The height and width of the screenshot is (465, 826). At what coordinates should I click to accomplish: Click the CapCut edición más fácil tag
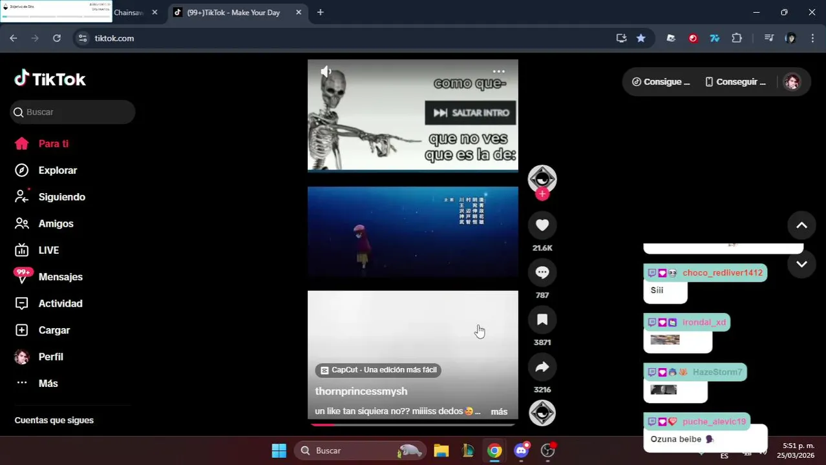pos(378,370)
